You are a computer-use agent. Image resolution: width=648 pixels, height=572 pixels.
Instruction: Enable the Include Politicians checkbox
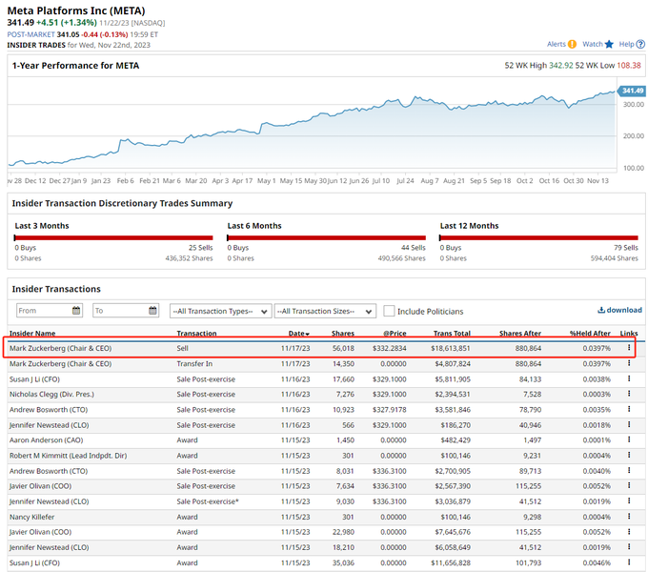[390, 311]
